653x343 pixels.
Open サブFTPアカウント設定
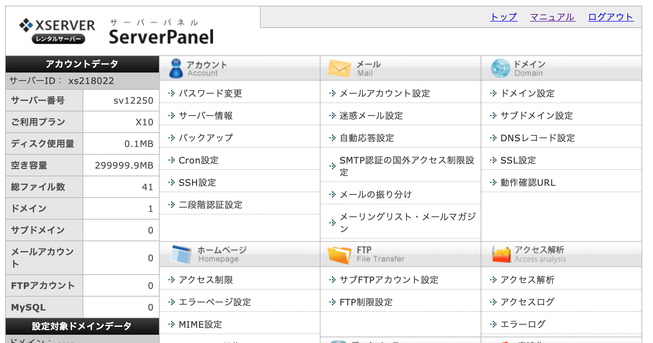click(x=388, y=280)
